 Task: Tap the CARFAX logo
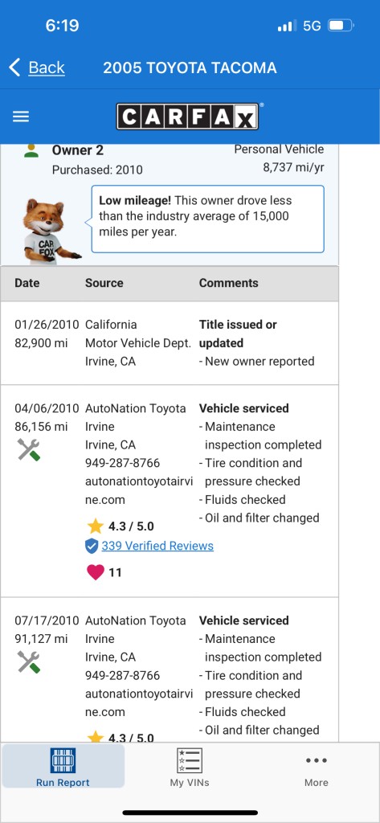click(187, 117)
